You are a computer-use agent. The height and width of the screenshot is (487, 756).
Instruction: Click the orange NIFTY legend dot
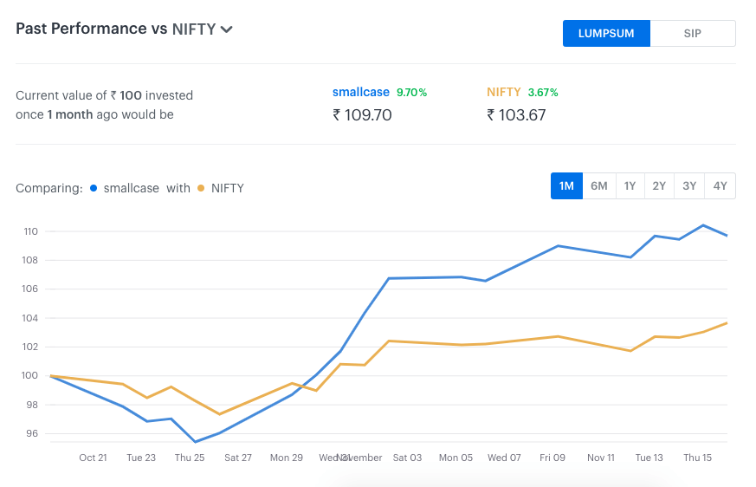[201, 188]
